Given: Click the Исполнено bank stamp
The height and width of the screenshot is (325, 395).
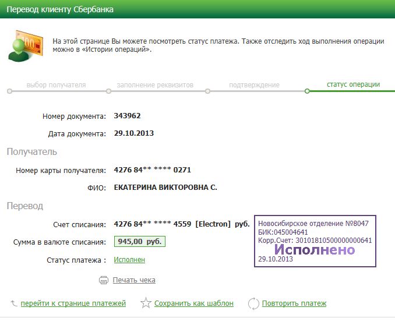Looking at the screenshot, I should 315,241.
